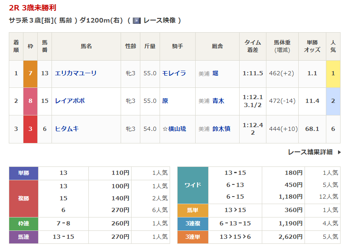Viewport: 346px width, 248px height.
Task: Open horse ヒタムキ's page
Action: 67,129
